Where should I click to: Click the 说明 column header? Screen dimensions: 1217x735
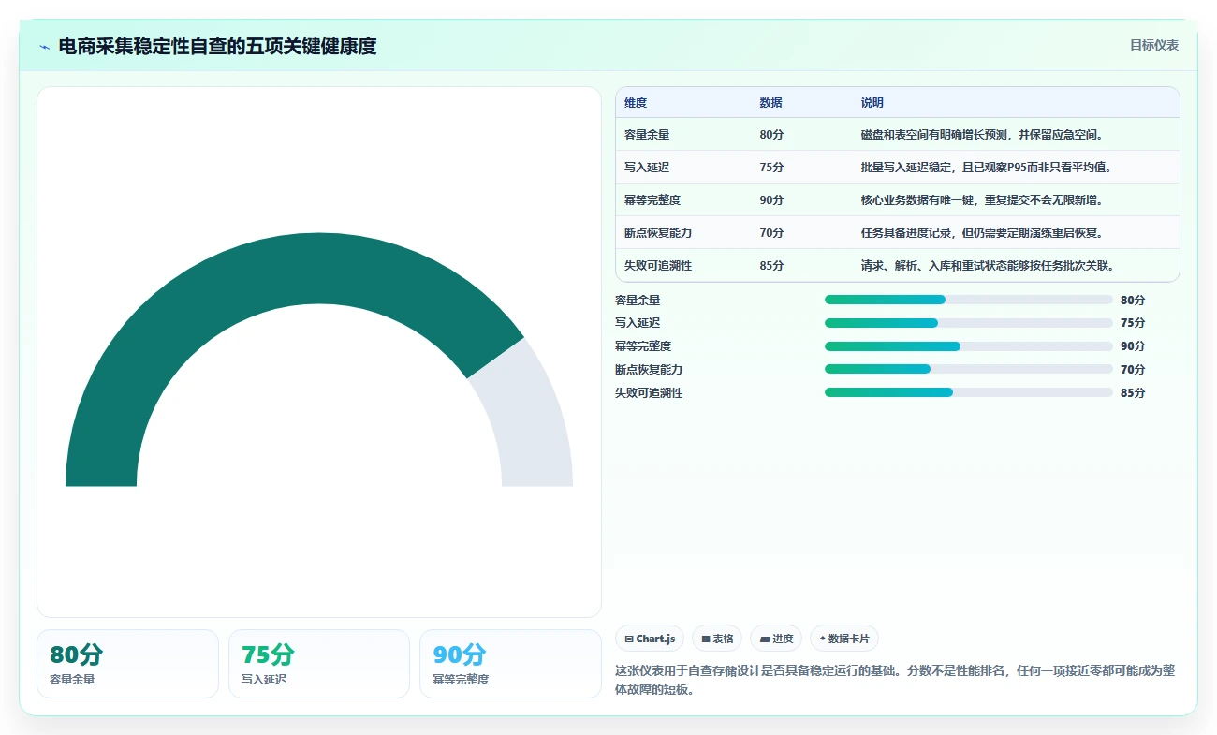[x=872, y=103]
